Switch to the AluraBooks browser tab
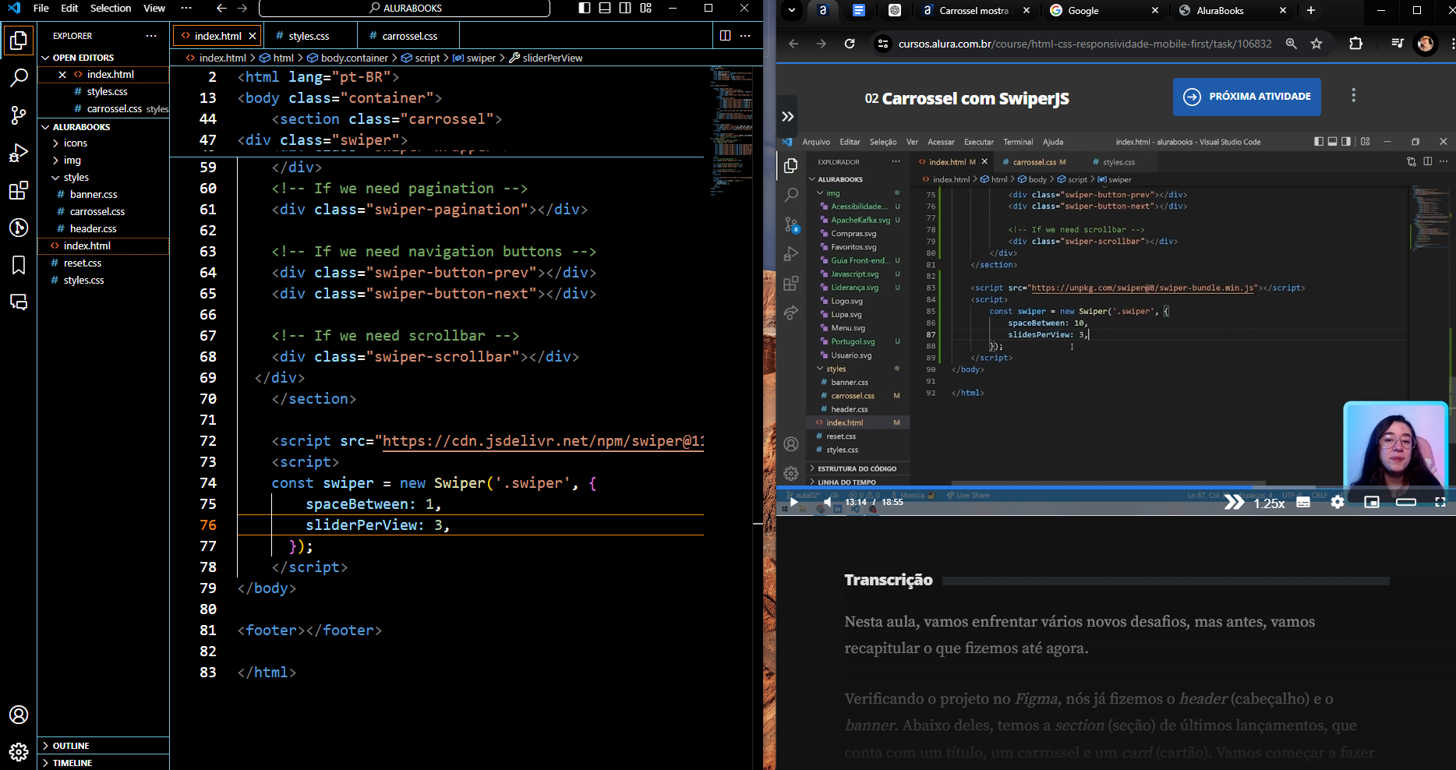Viewport: 1456px width, 770px height. [x=1232, y=11]
